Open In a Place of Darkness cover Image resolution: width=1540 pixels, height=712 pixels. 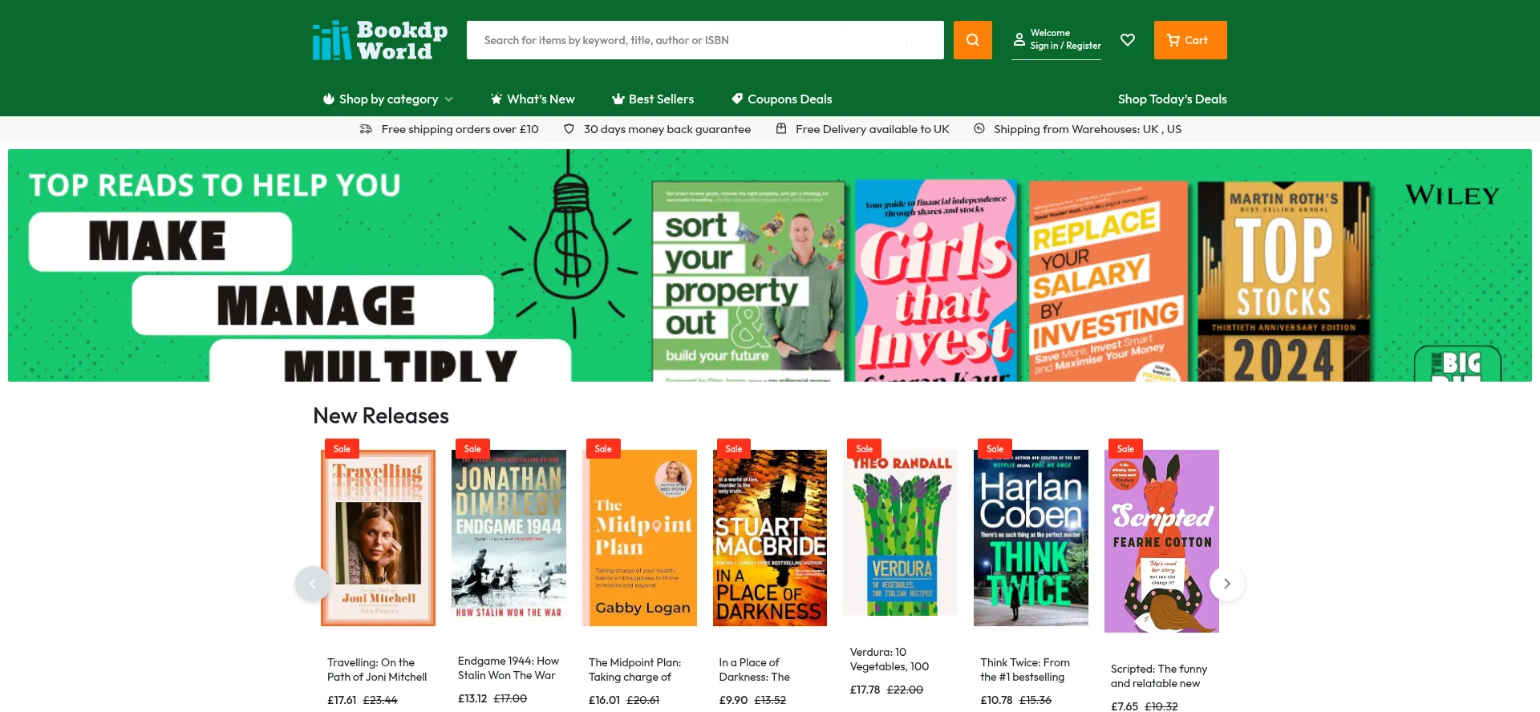770,538
